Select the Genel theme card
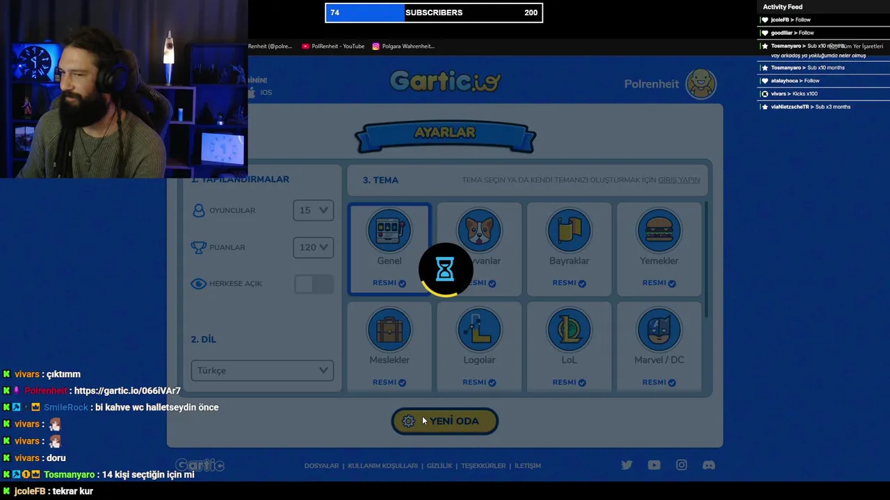The image size is (890, 500). tap(389, 249)
